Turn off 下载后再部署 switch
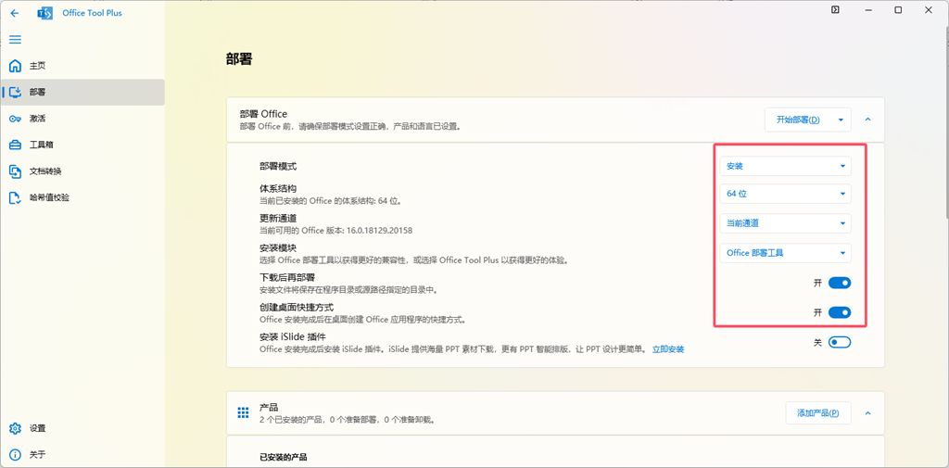 (x=840, y=283)
